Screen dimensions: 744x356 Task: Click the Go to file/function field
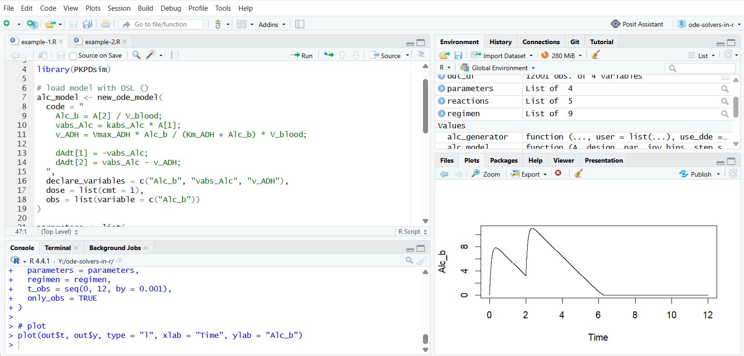(x=161, y=24)
